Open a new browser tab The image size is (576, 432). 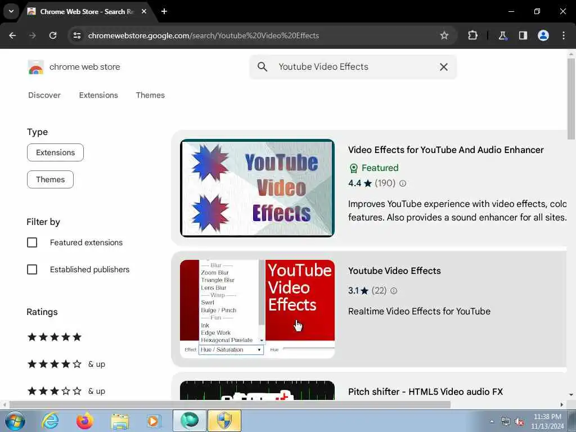(x=164, y=11)
